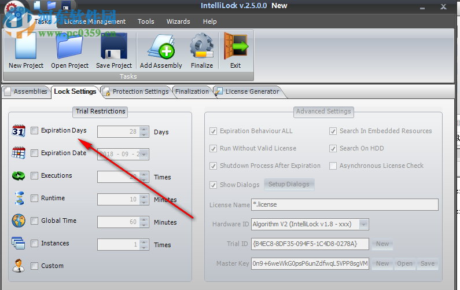Viewport: 460px width, 290px height.
Task: Decrease Global Time minutes spinner
Action: 143,225
